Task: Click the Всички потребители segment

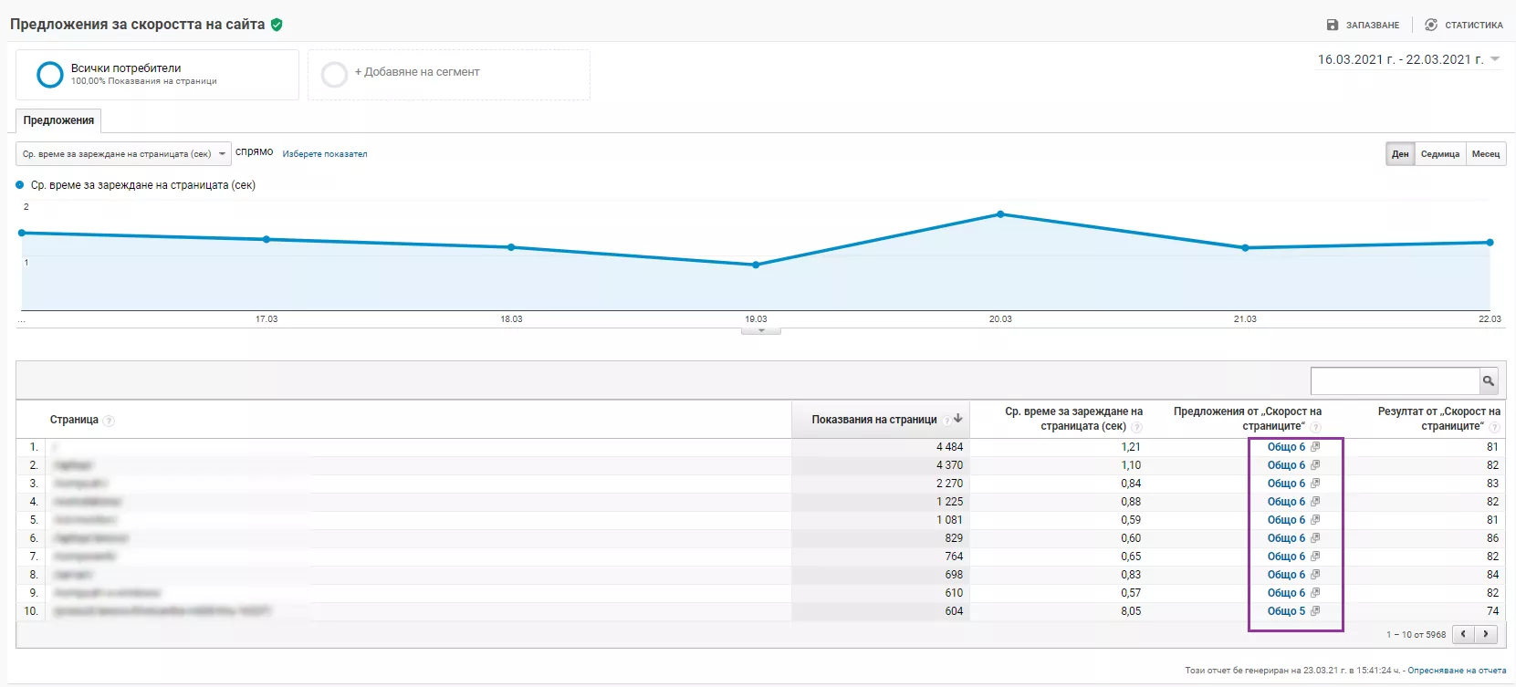Action: click(x=157, y=75)
